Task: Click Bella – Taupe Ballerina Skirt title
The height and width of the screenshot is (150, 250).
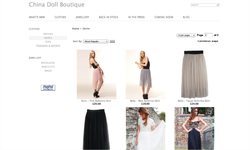Action: (194, 101)
